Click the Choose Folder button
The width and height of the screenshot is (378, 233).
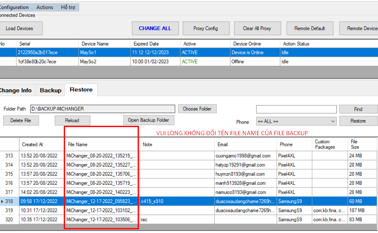197,109
